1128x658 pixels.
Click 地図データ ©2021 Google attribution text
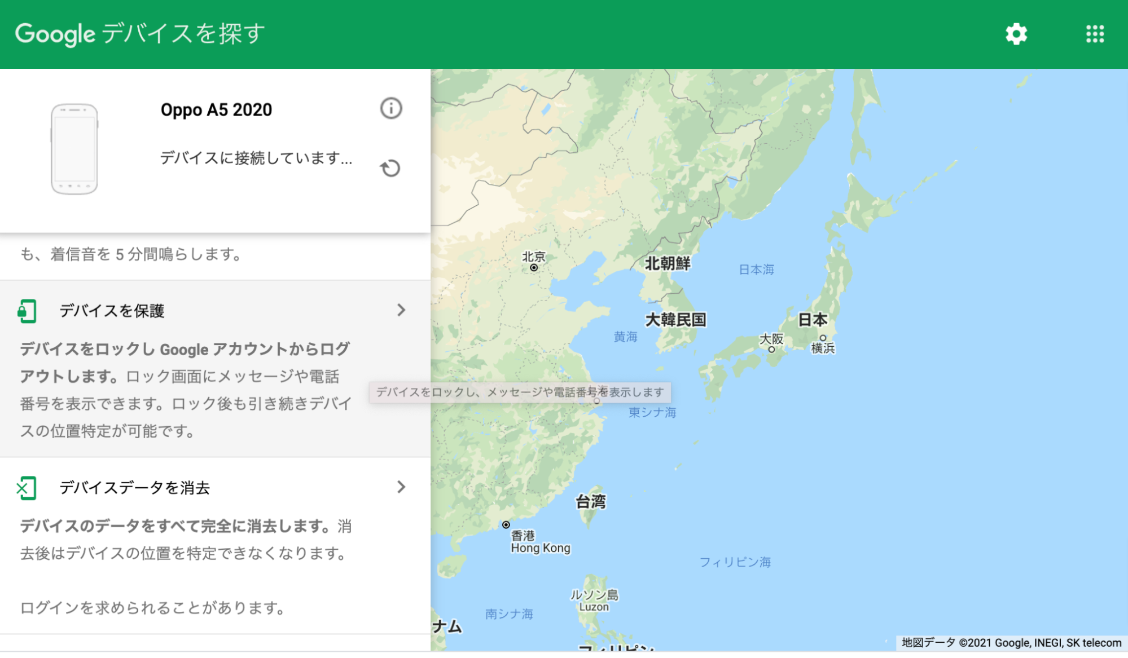point(1011,643)
